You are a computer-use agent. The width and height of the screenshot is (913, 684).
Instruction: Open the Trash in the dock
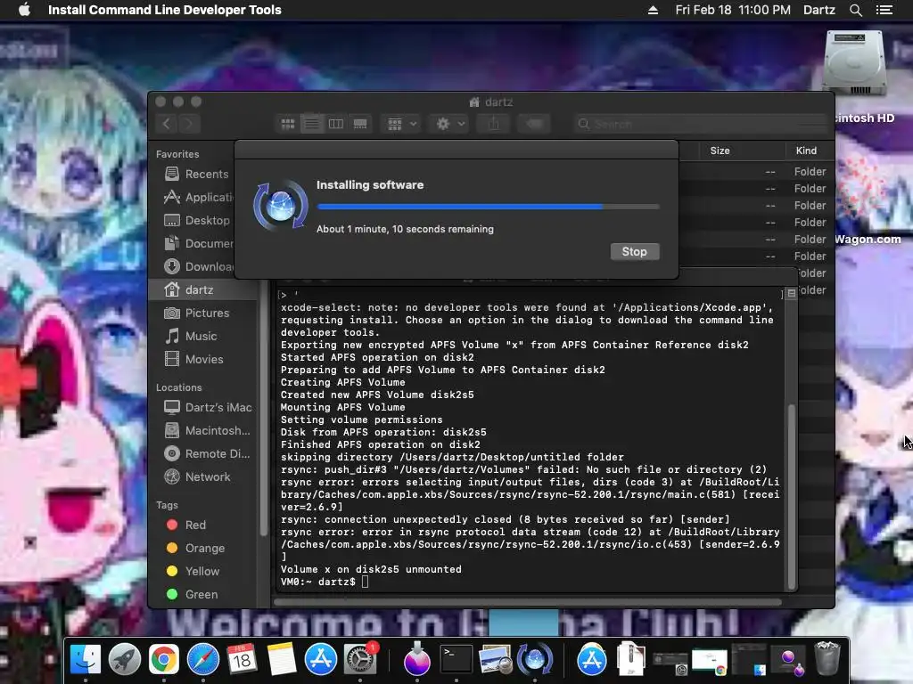[x=827, y=658]
